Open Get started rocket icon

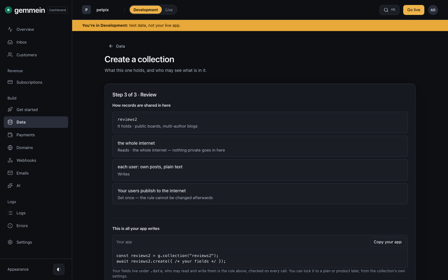(10, 110)
